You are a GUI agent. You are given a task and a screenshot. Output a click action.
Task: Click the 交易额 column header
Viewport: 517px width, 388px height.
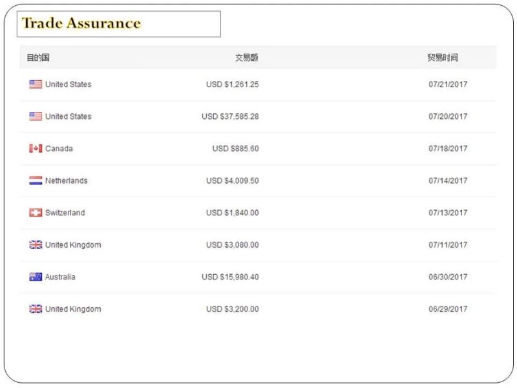(x=247, y=58)
